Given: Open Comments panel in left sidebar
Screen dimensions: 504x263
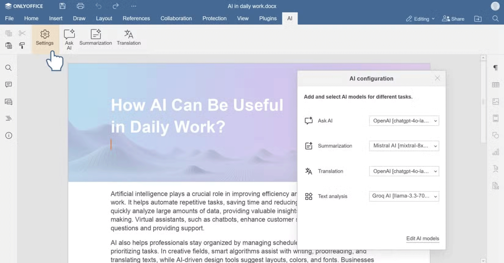Looking at the screenshot, I should 9,85.
